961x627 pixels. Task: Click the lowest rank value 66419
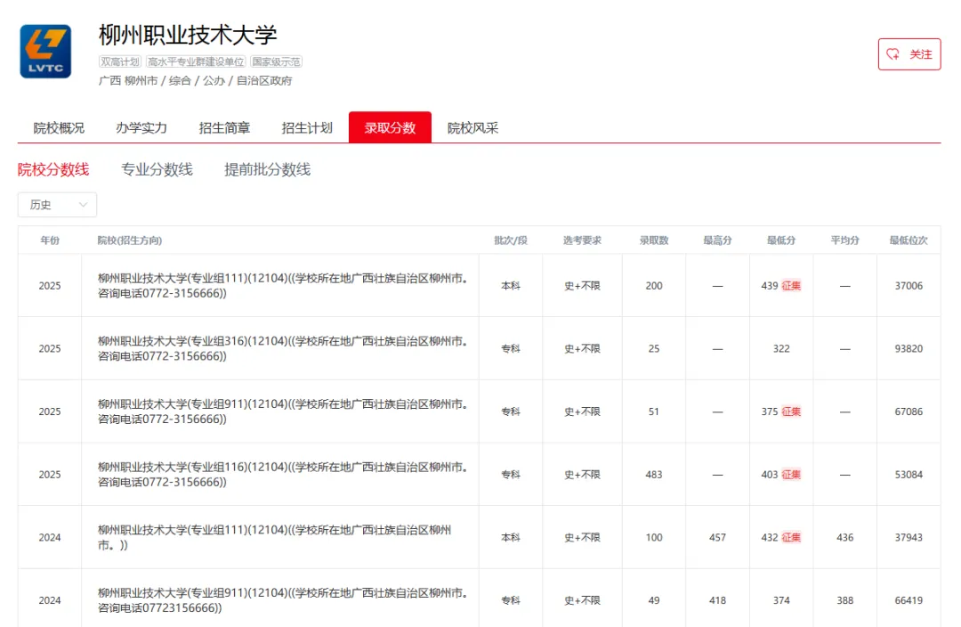pos(909,600)
